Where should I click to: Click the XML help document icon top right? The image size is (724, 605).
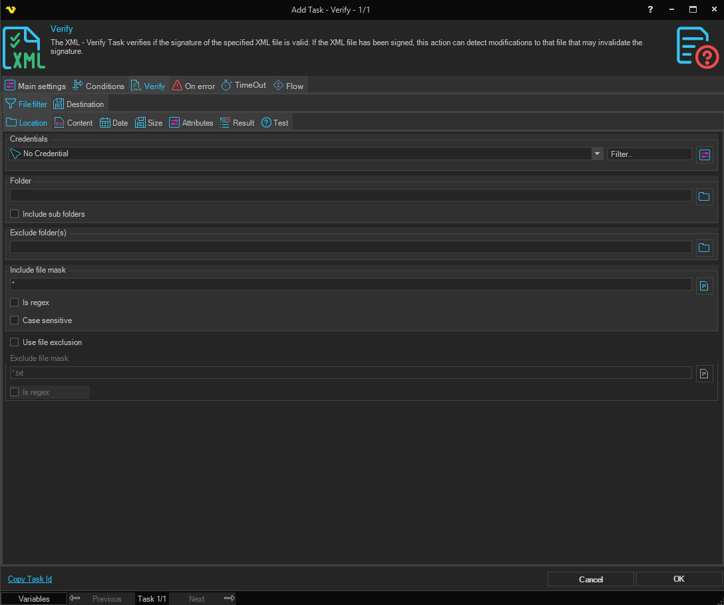pos(697,47)
